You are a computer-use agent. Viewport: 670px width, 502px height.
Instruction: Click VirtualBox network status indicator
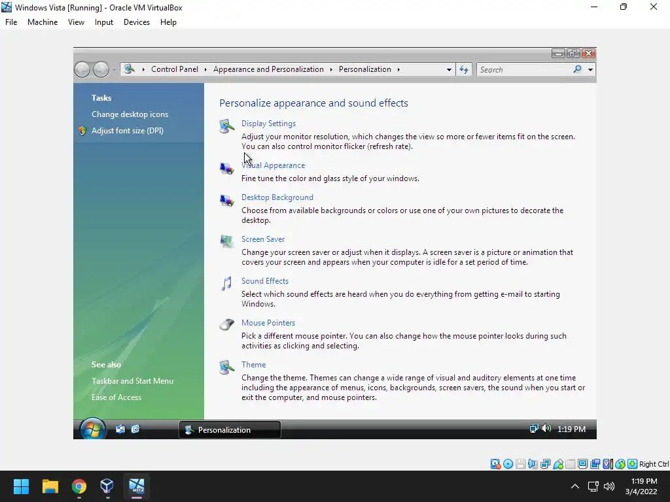pyautogui.click(x=545, y=464)
